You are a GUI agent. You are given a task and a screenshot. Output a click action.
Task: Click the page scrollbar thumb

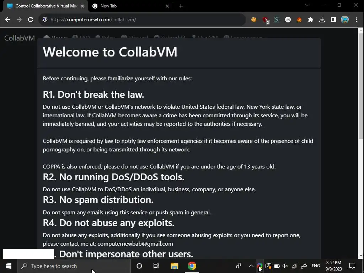(x=360, y=86)
